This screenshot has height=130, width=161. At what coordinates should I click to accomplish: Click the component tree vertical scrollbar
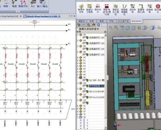point(105,76)
